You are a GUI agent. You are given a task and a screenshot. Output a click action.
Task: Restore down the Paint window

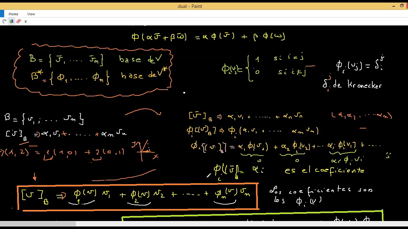click(402, 6)
